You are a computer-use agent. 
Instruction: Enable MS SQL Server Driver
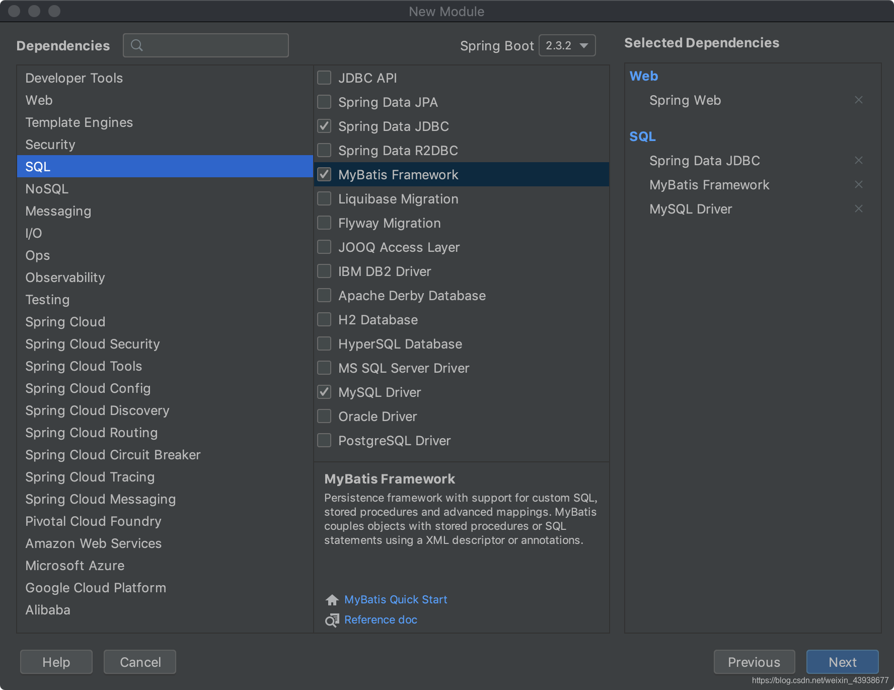324,368
